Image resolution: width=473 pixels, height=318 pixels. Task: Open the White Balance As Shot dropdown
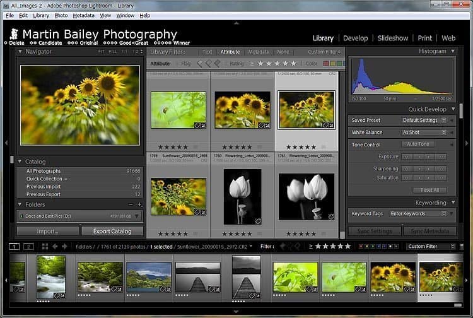(423, 132)
